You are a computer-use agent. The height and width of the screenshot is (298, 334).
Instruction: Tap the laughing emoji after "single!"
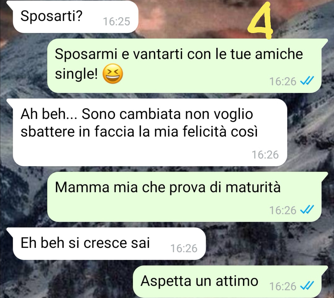[113, 74]
